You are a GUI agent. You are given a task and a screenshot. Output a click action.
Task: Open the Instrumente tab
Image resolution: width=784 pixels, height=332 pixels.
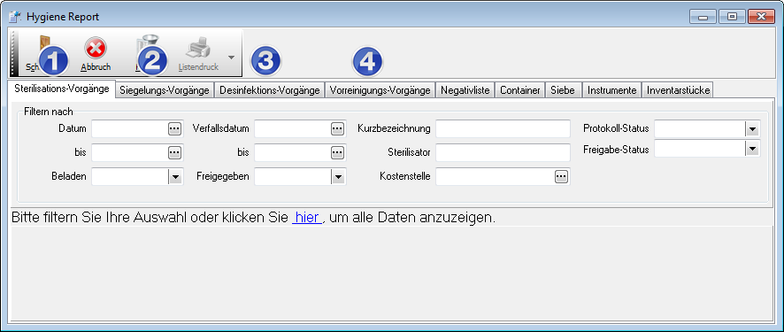(612, 90)
